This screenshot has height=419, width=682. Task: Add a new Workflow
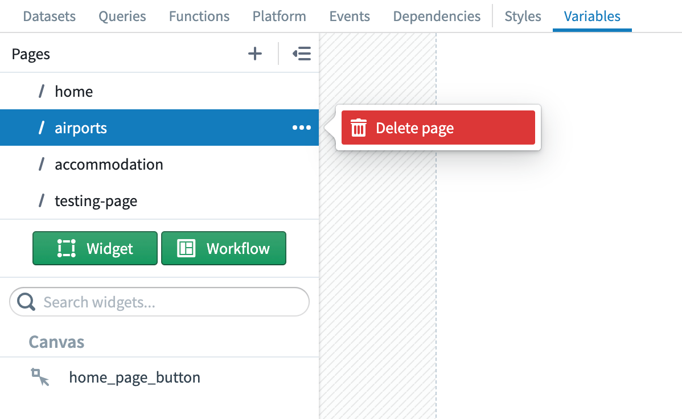224,248
